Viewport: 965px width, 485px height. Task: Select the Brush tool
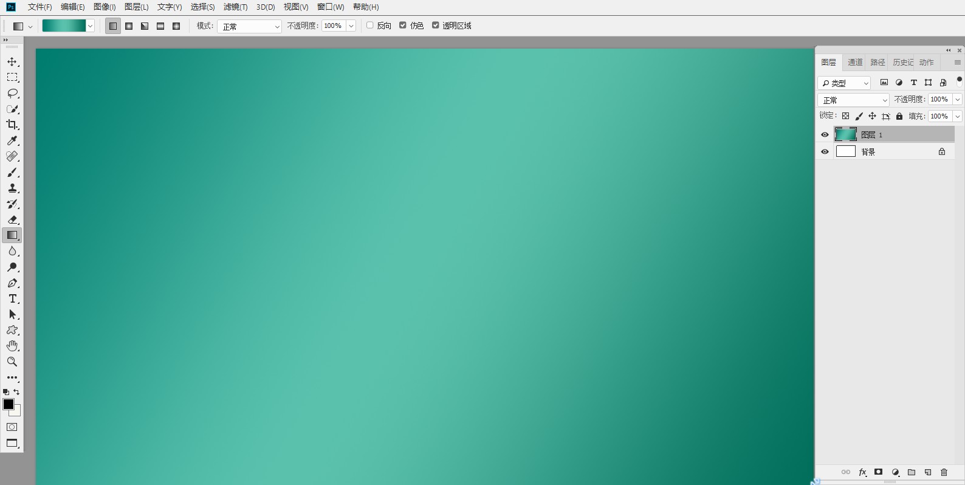pyautogui.click(x=12, y=173)
